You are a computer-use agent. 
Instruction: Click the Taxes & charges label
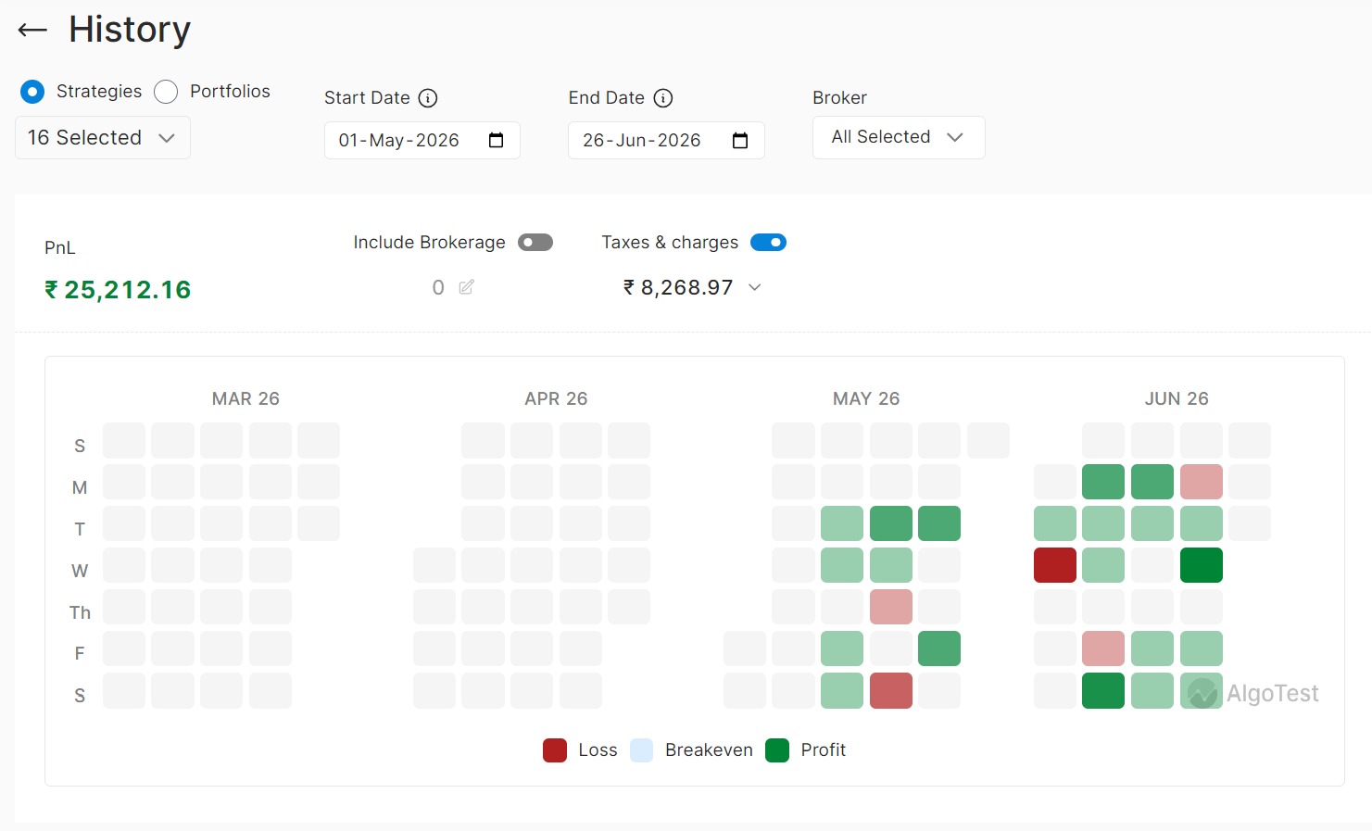coord(670,243)
